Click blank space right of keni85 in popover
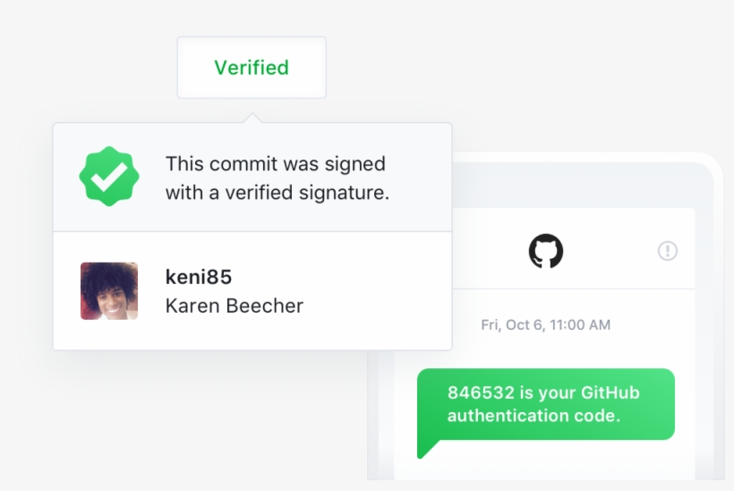Screen dimensions: 734x491 pos(358,278)
